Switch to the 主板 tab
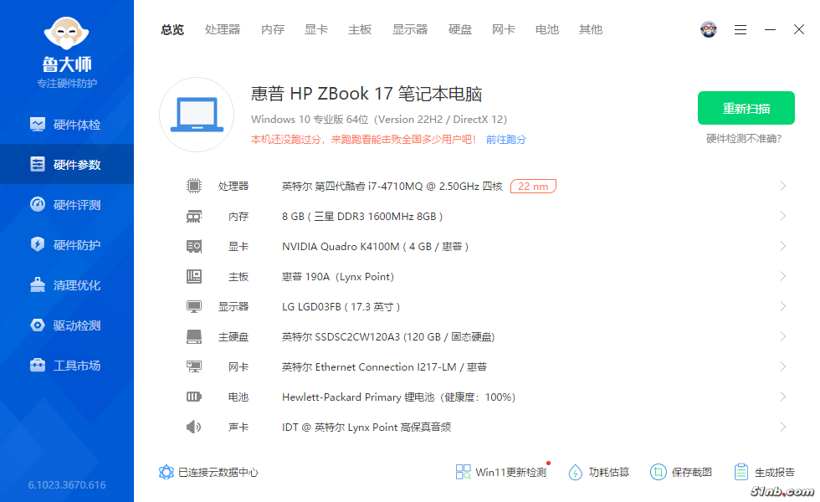This screenshot has width=820, height=502. coord(360,30)
